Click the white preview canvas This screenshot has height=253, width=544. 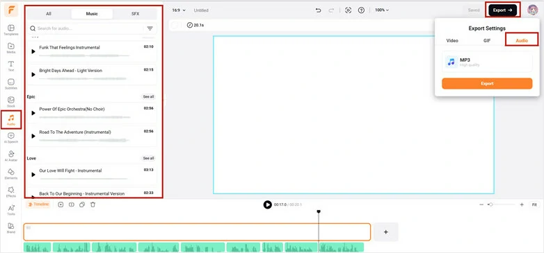[x=353, y=115]
